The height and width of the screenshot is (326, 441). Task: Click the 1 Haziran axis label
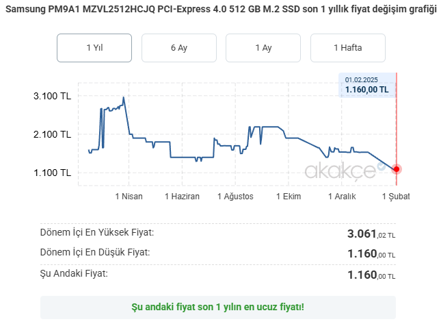pyautogui.click(x=182, y=197)
